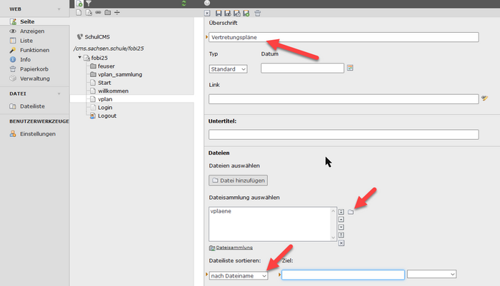The width and height of the screenshot is (500, 286).
Task: Click into the Untertitel input field
Action: click(x=344, y=134)
